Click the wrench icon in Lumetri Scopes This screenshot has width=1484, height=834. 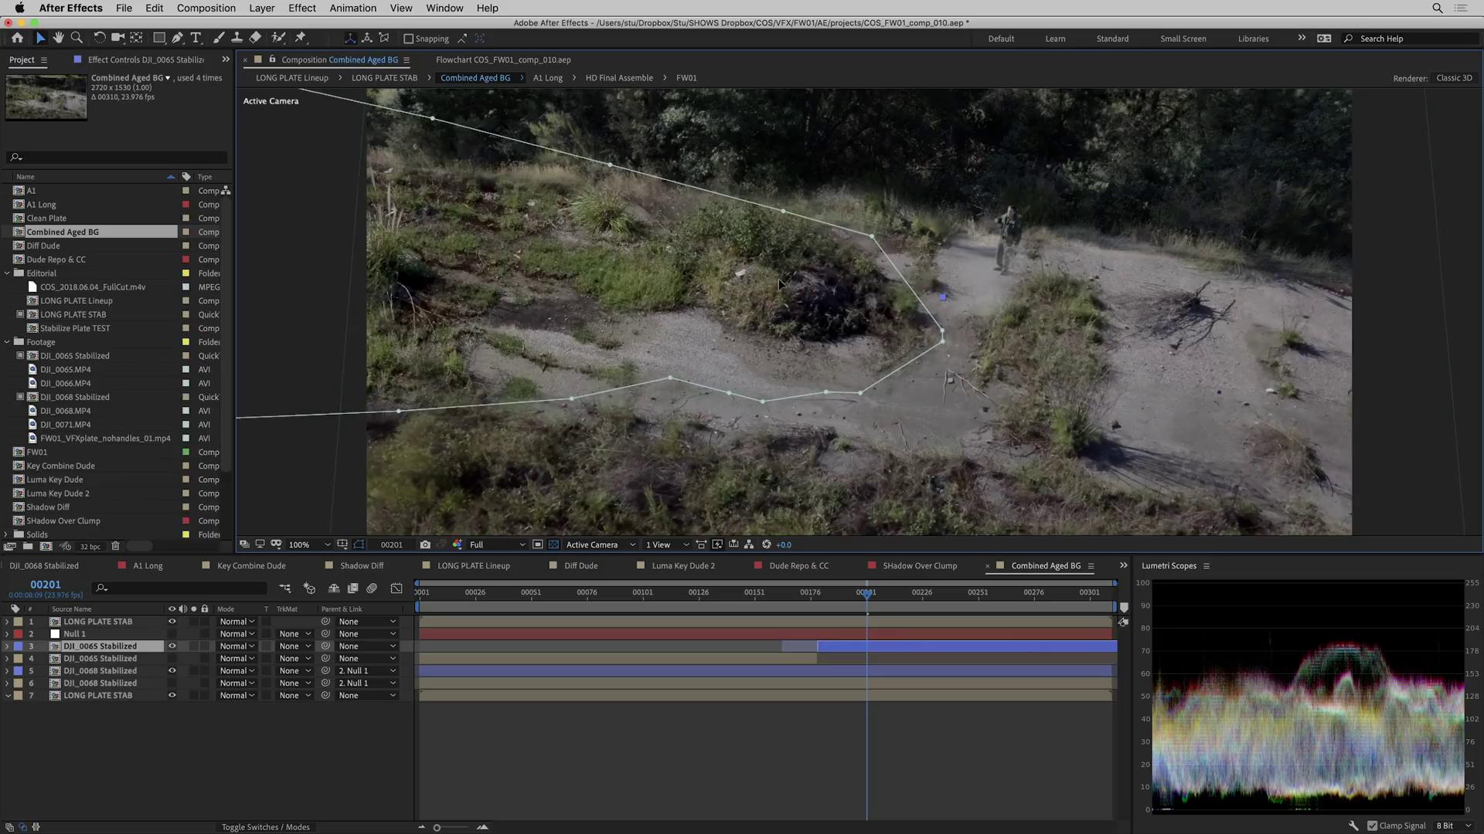(x=1354, y=826)
